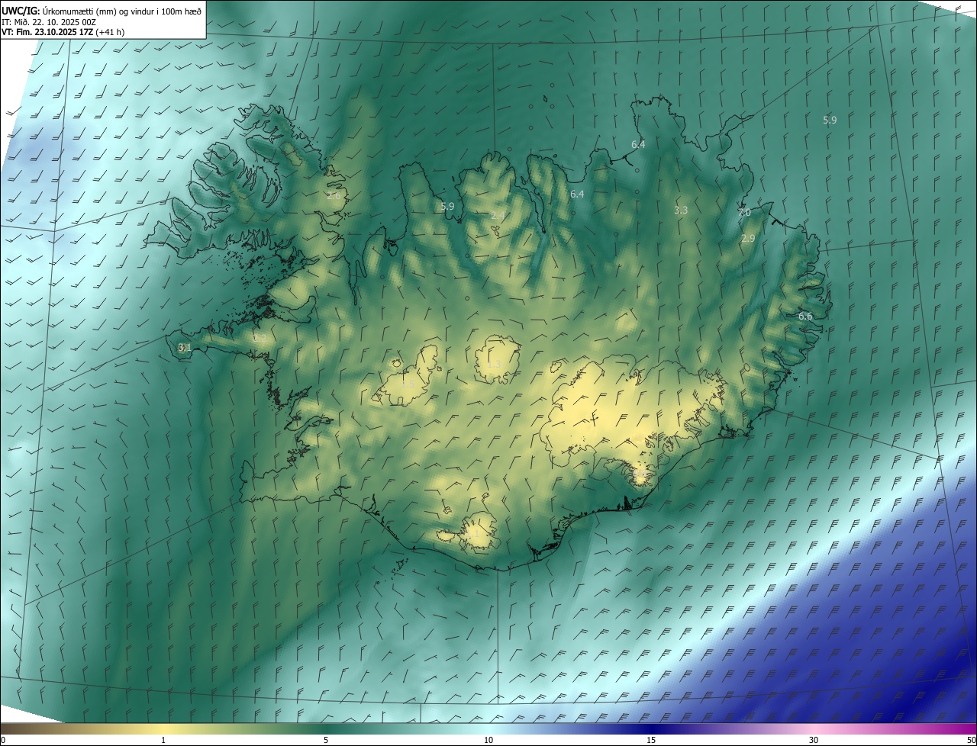Screen dimensions: 977x746
Task: Click the 30 label on the color scale
Action: (814, 740)
